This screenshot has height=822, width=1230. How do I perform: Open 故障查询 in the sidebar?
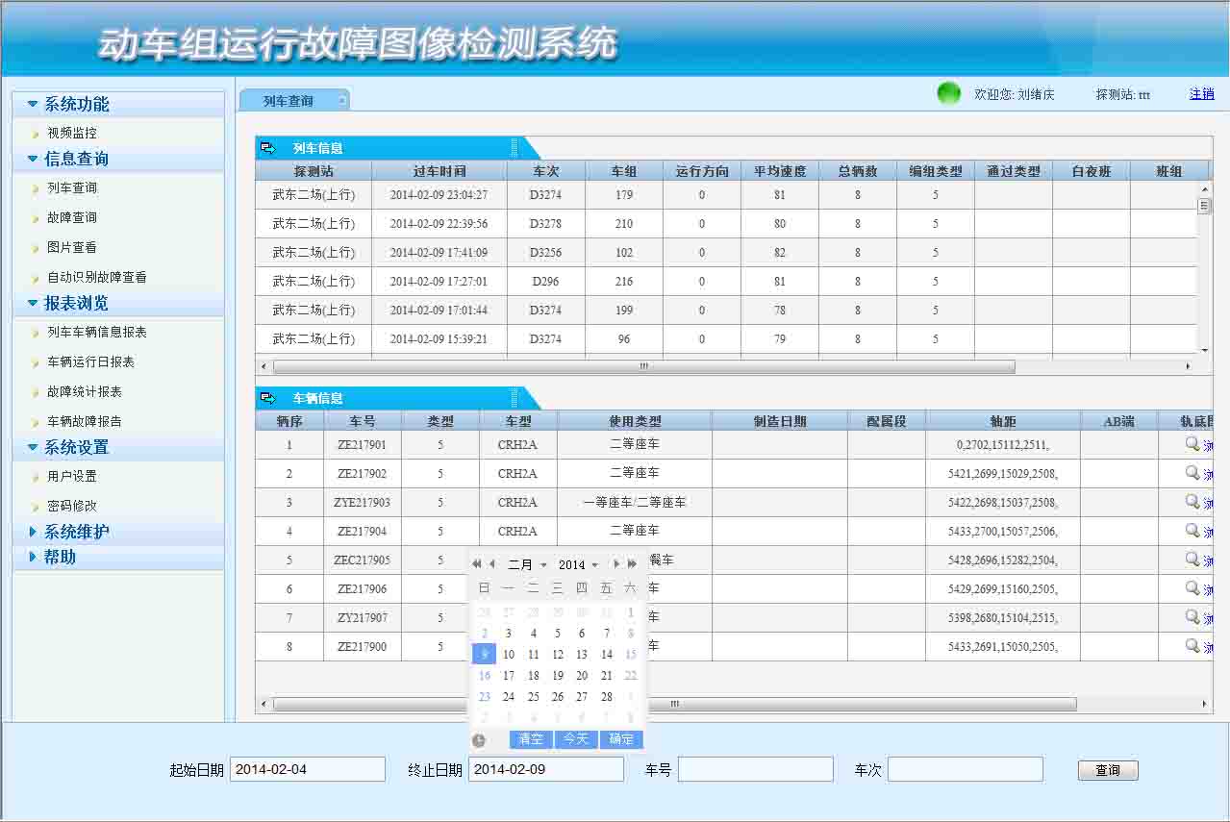click(72, 217)
